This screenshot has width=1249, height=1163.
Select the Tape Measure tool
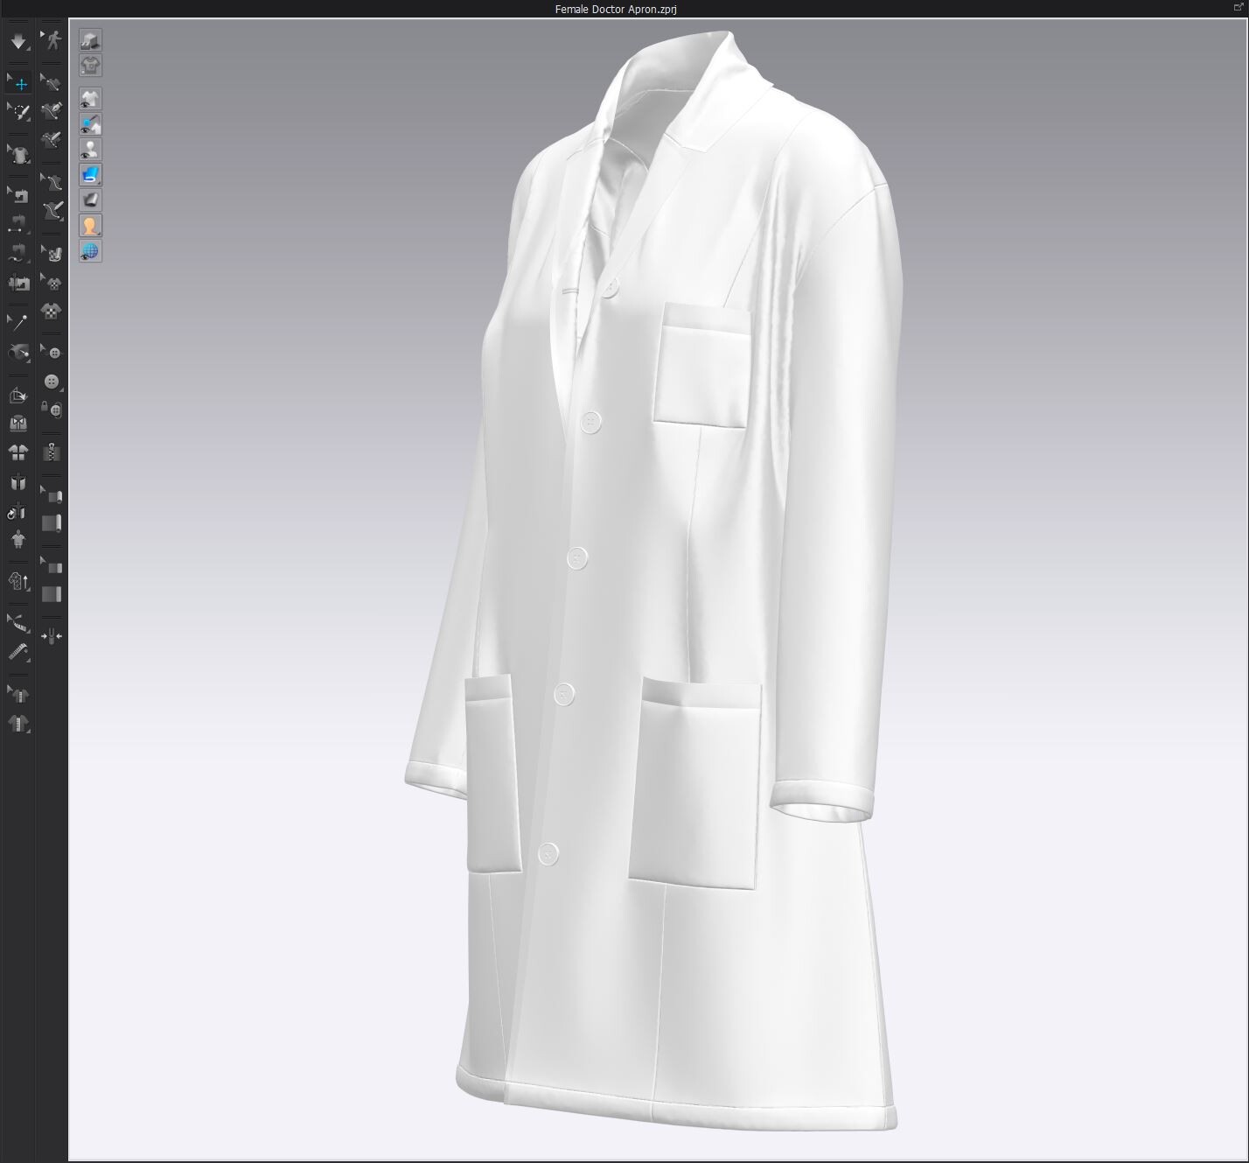tap(18, 622)
